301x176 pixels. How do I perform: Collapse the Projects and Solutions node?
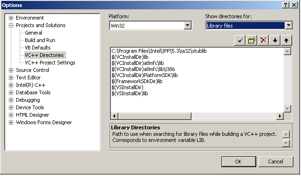click(x=11, y=25)
